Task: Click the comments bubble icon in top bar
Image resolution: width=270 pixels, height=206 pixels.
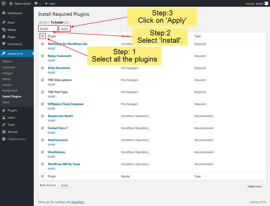Action: pos(36,4)
